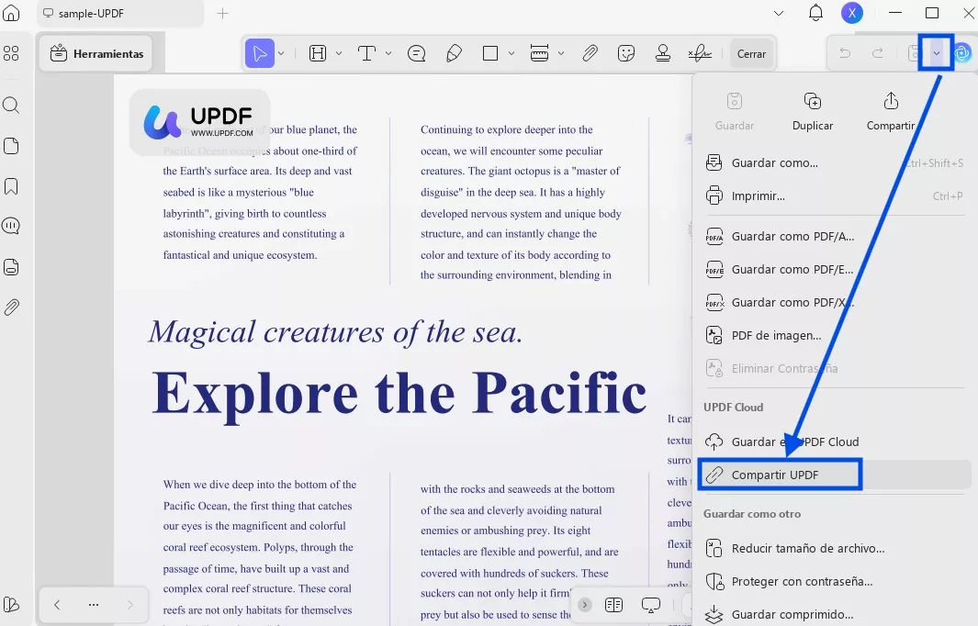Open the UPDF AI icon at top right
The height and width of the screenshot is (626, 978).
[x=963, y=53]
